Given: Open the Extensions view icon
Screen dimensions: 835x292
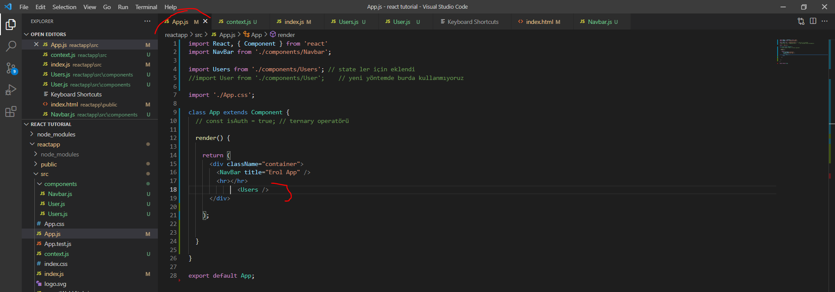Looking at the screenshot, I should click(11, 112).
